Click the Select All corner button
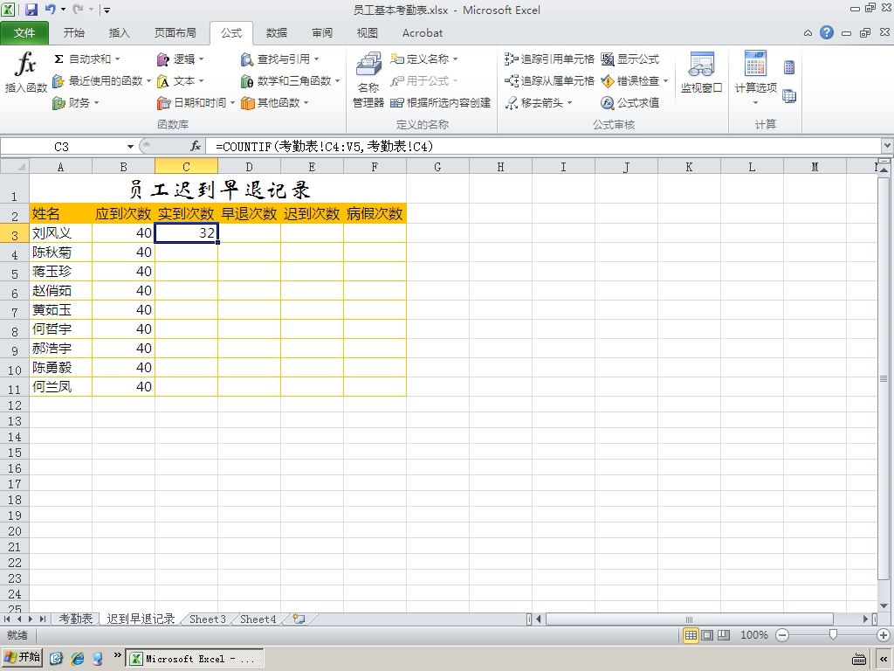The width and height of the screenshot is (894, 671). tap(15, 167)
